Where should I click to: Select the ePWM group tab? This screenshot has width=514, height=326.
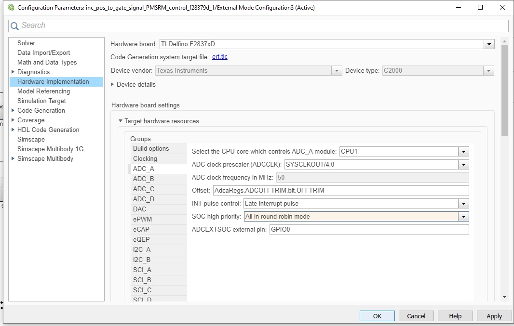coord(142,220)
